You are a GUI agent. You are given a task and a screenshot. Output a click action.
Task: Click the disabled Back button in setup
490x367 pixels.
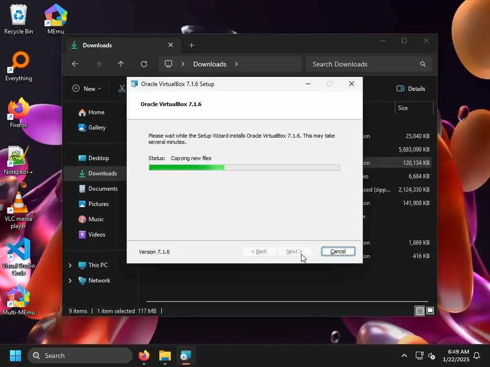tap(259, 251)
